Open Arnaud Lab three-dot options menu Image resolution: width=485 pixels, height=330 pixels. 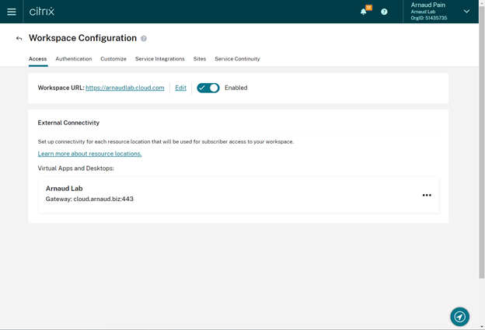[427, 195]
